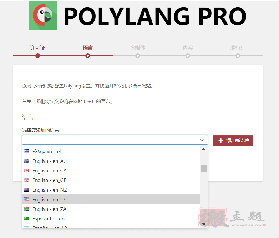
Task: Click the 选择要添加的语言 label
Action: (x=40, y=130)
